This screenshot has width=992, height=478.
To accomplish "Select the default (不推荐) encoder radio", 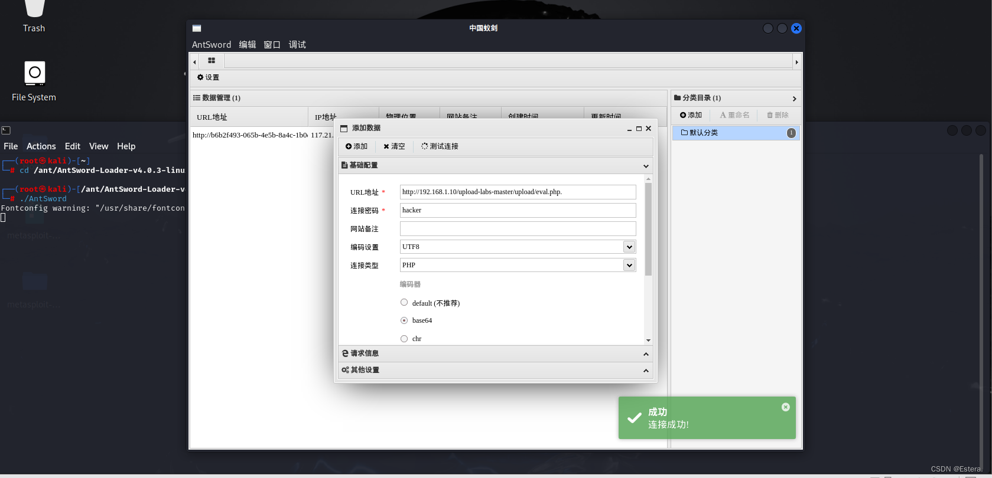I will click(x=404, y=302).
